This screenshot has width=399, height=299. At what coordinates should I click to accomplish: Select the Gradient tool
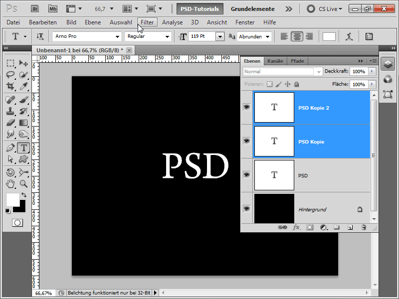pyautogui.click(x=23, y=123)
